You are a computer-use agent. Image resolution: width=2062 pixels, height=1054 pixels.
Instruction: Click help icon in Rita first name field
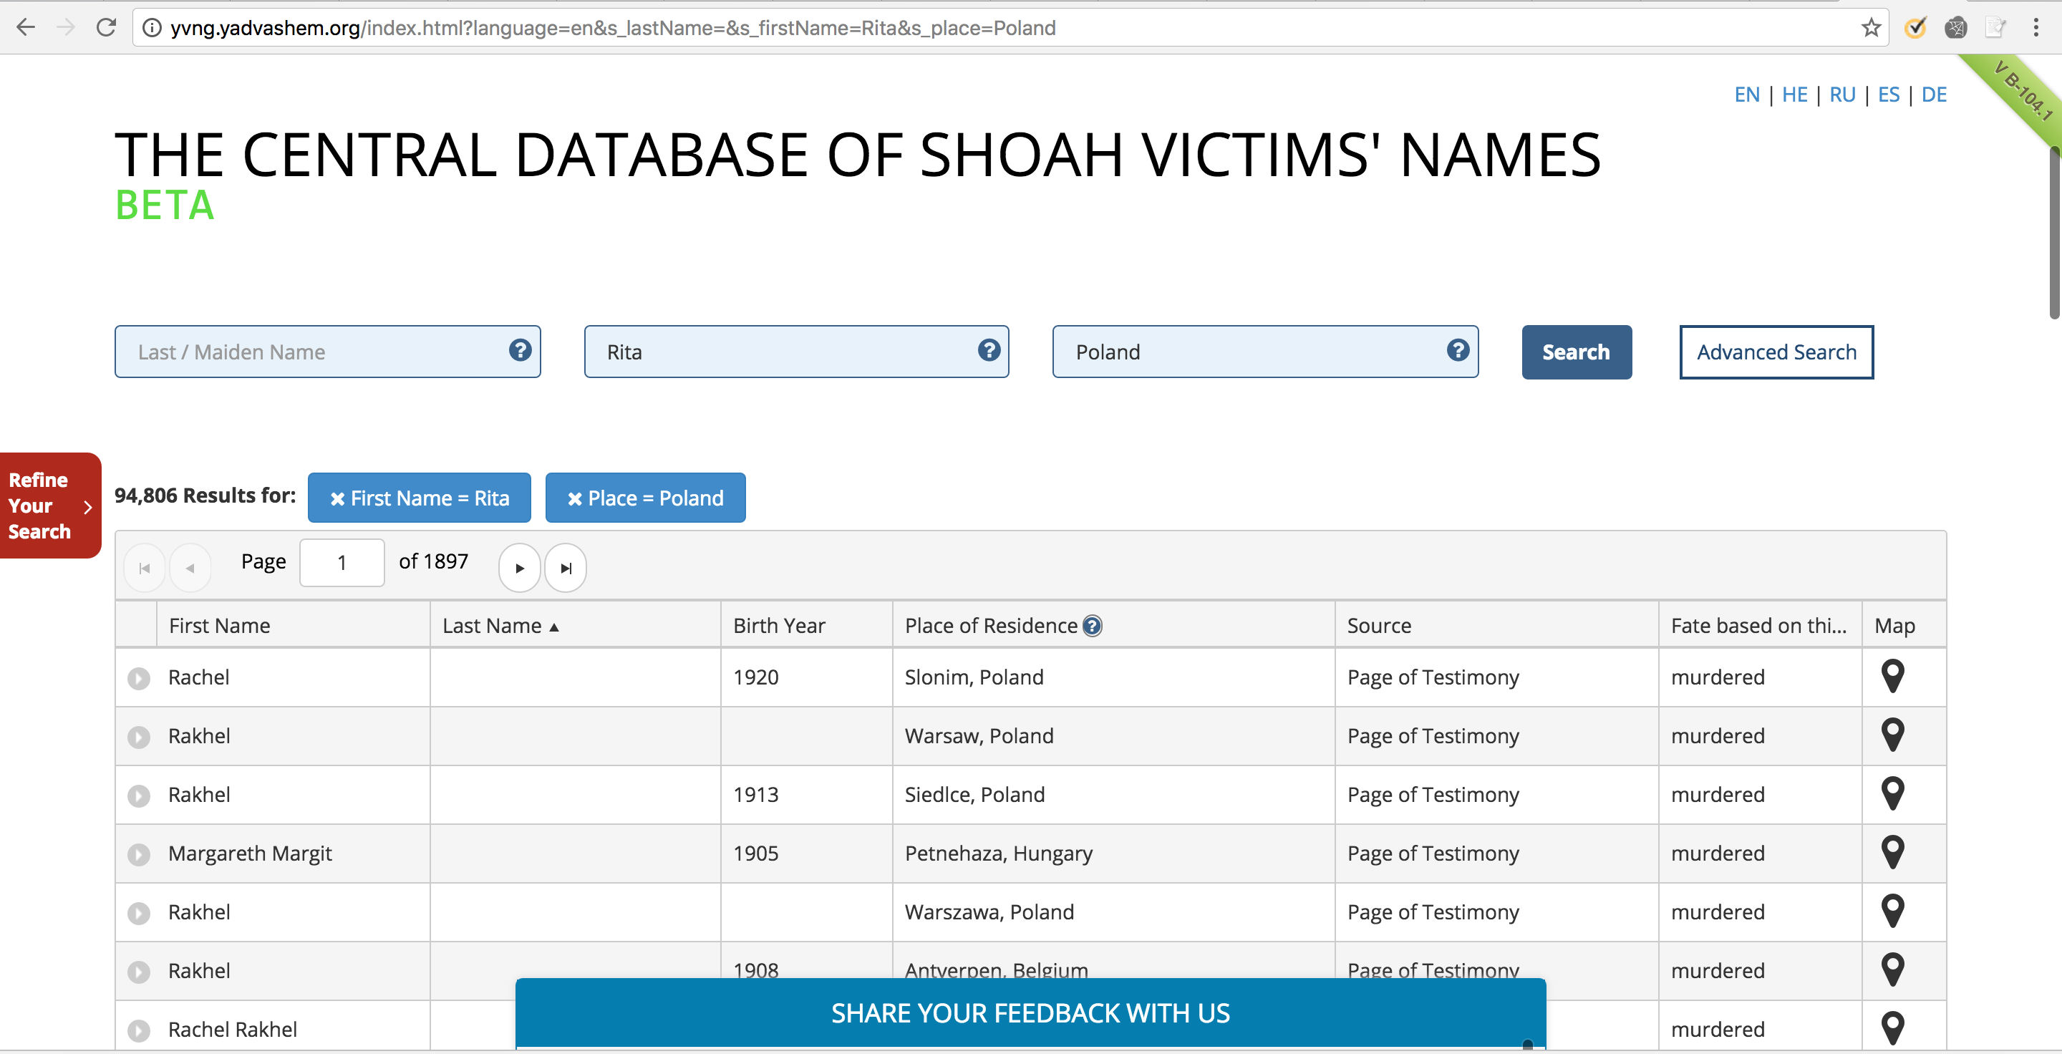pyautogui.click(x=989, y=349)
